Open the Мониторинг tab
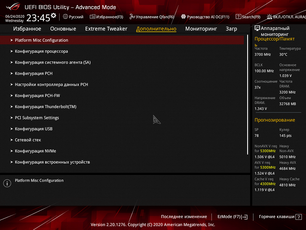The height and width of the screenshot is (230, 306). [201, 29]
